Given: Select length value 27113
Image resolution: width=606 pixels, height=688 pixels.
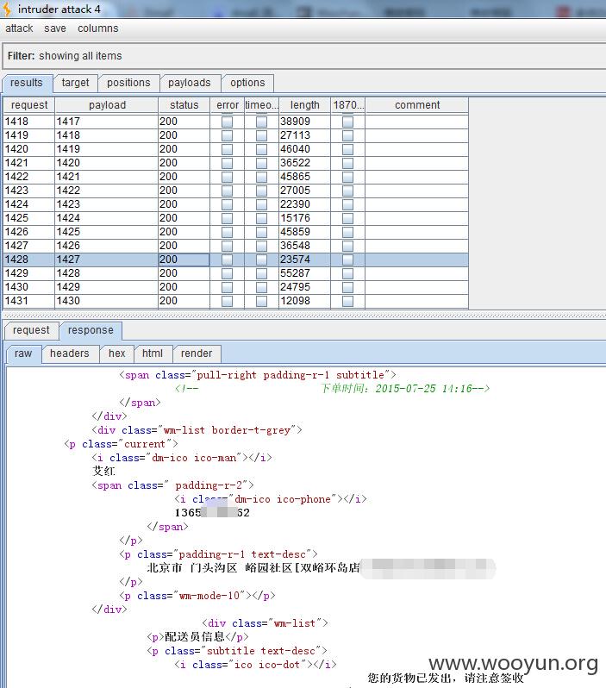Looking at the screenshot, I should point(304,135).
